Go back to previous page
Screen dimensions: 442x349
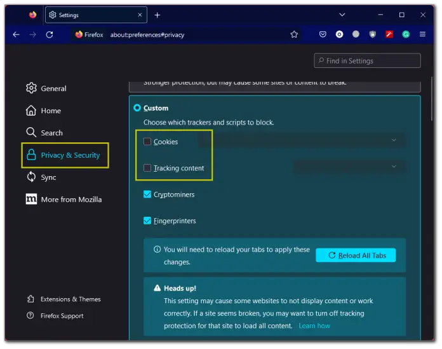click(x=17, y=35)
